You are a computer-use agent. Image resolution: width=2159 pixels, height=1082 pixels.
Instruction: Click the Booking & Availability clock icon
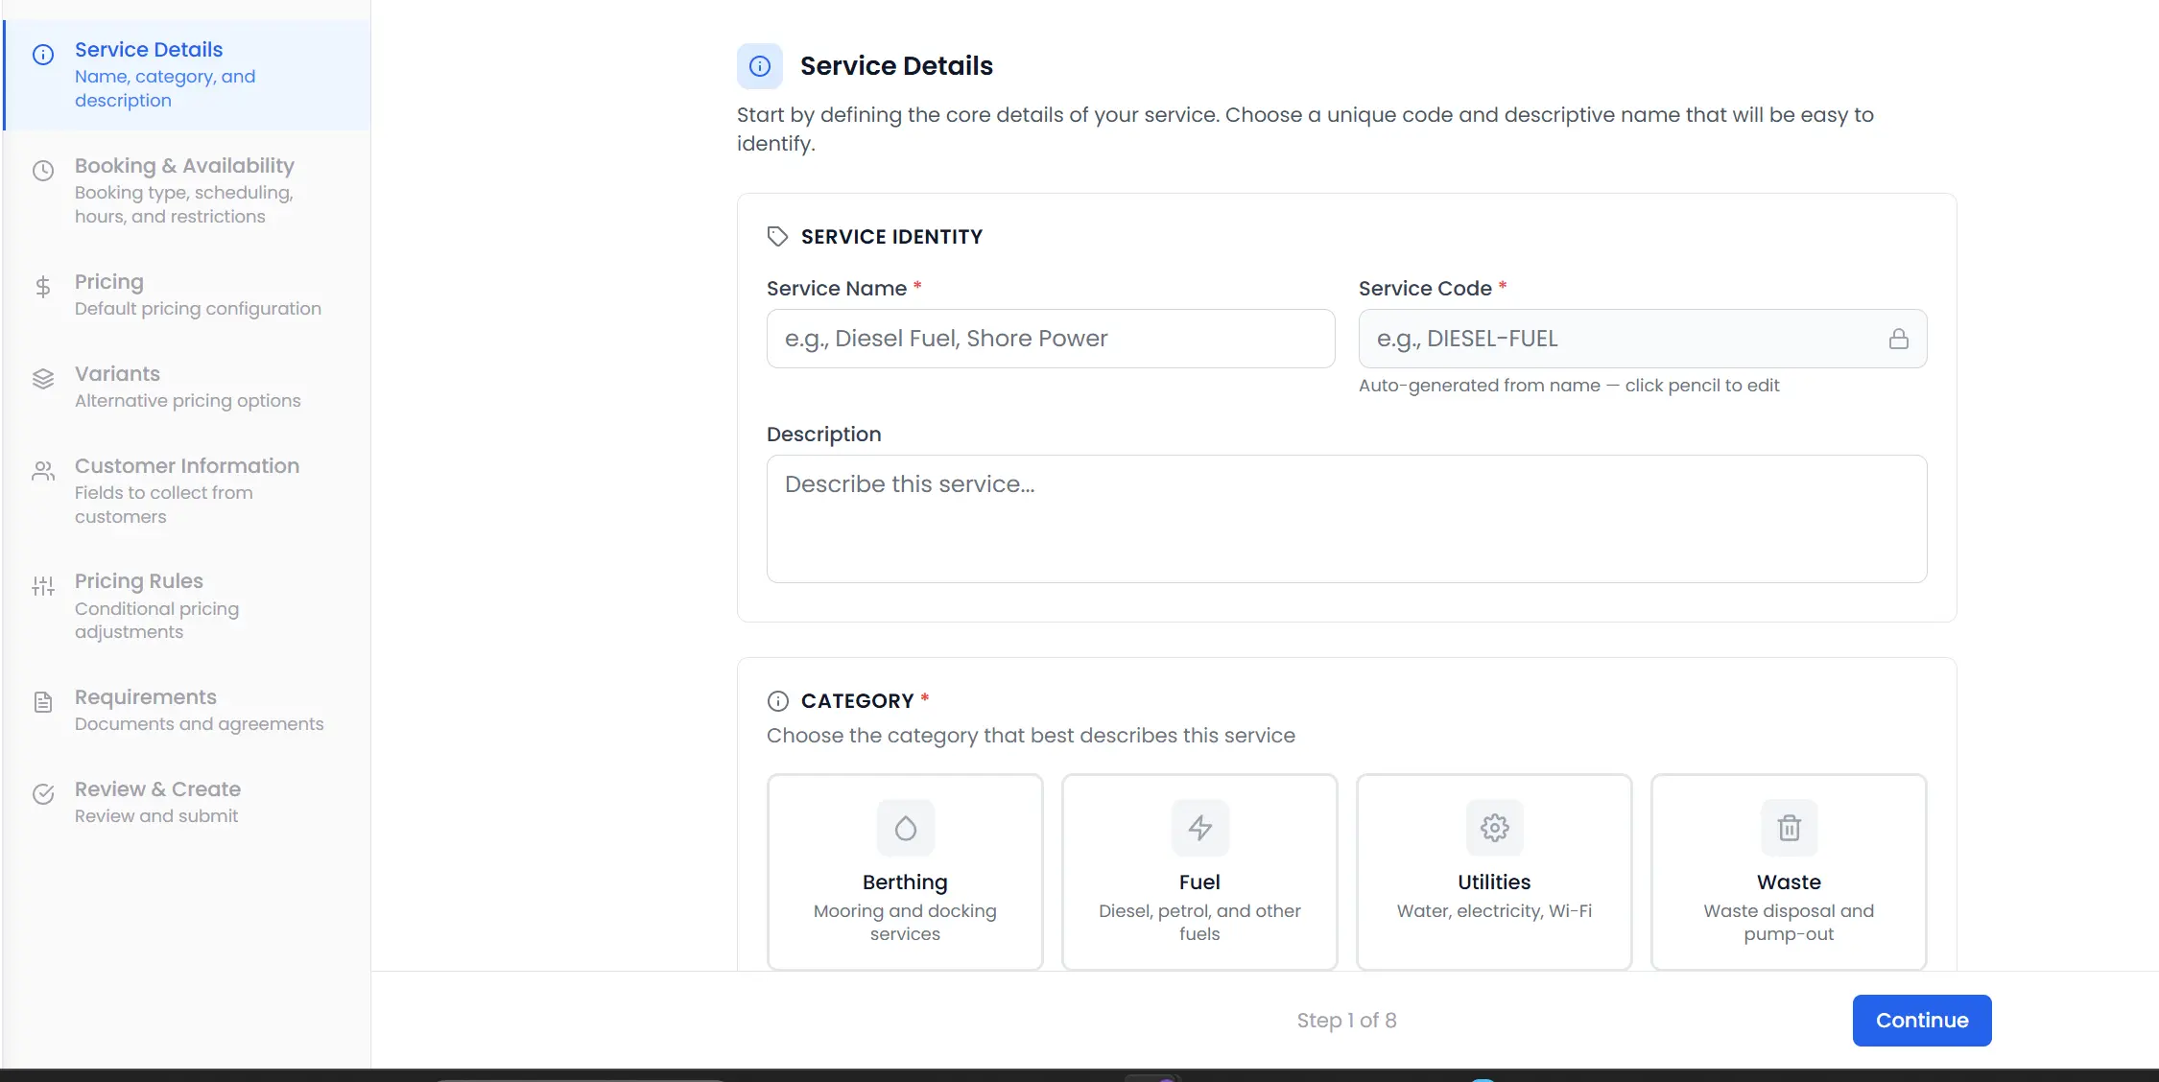(43, 171)
